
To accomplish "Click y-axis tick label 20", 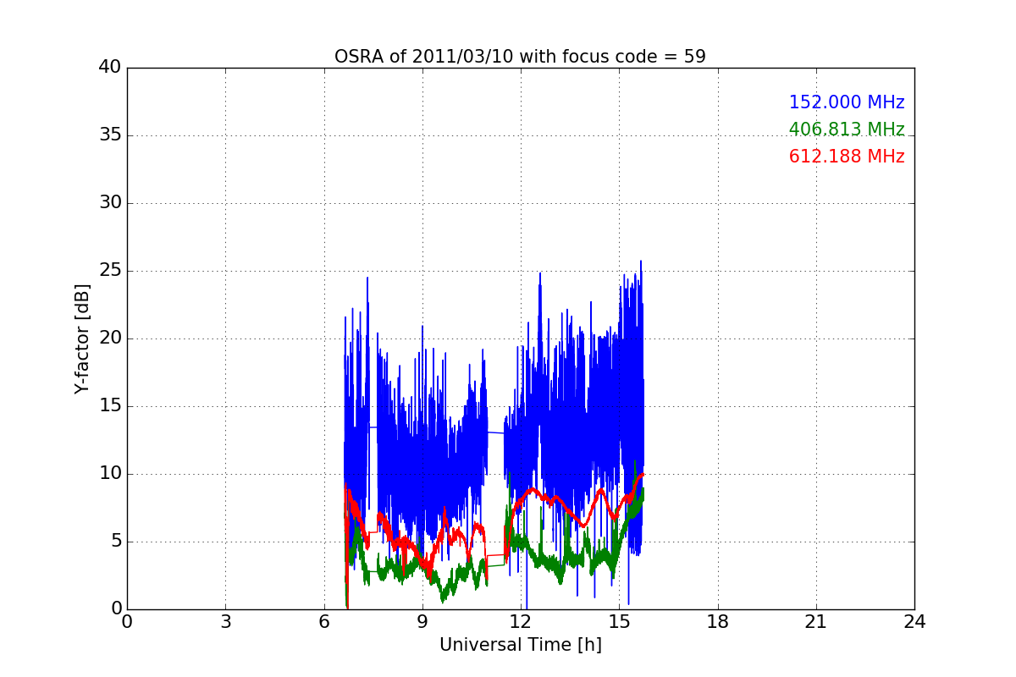I will point(110,338).
